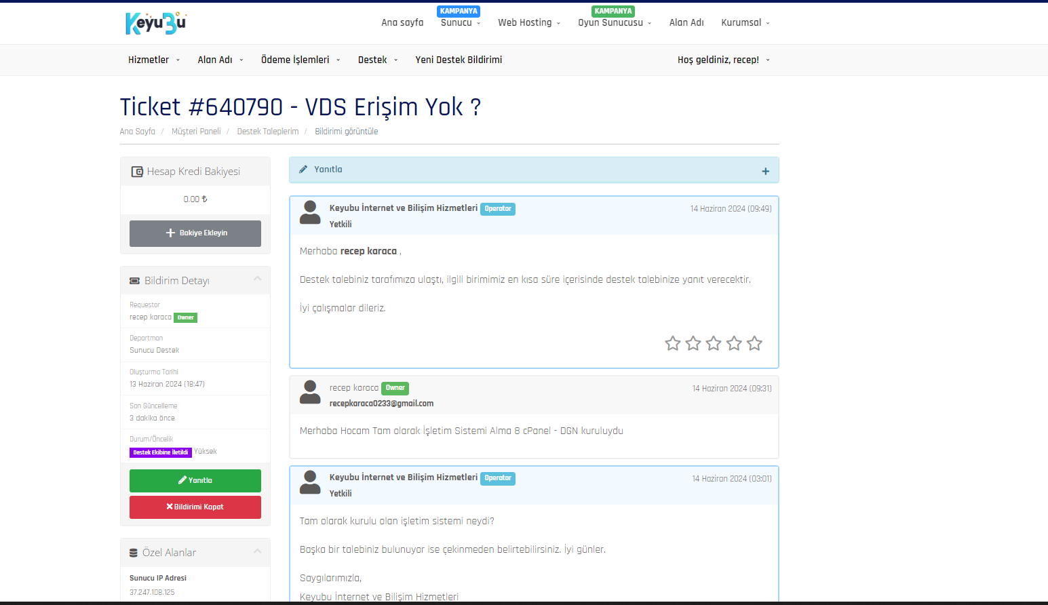Click database icon beside Özel Alanlar

point(134,553)
